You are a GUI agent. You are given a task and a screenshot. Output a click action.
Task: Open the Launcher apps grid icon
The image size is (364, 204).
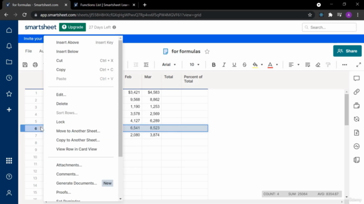[9, 160]
